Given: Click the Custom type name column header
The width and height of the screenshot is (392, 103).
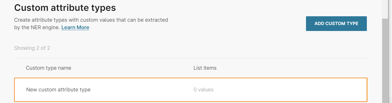Looking at the screenshot, I should point(48,68).
